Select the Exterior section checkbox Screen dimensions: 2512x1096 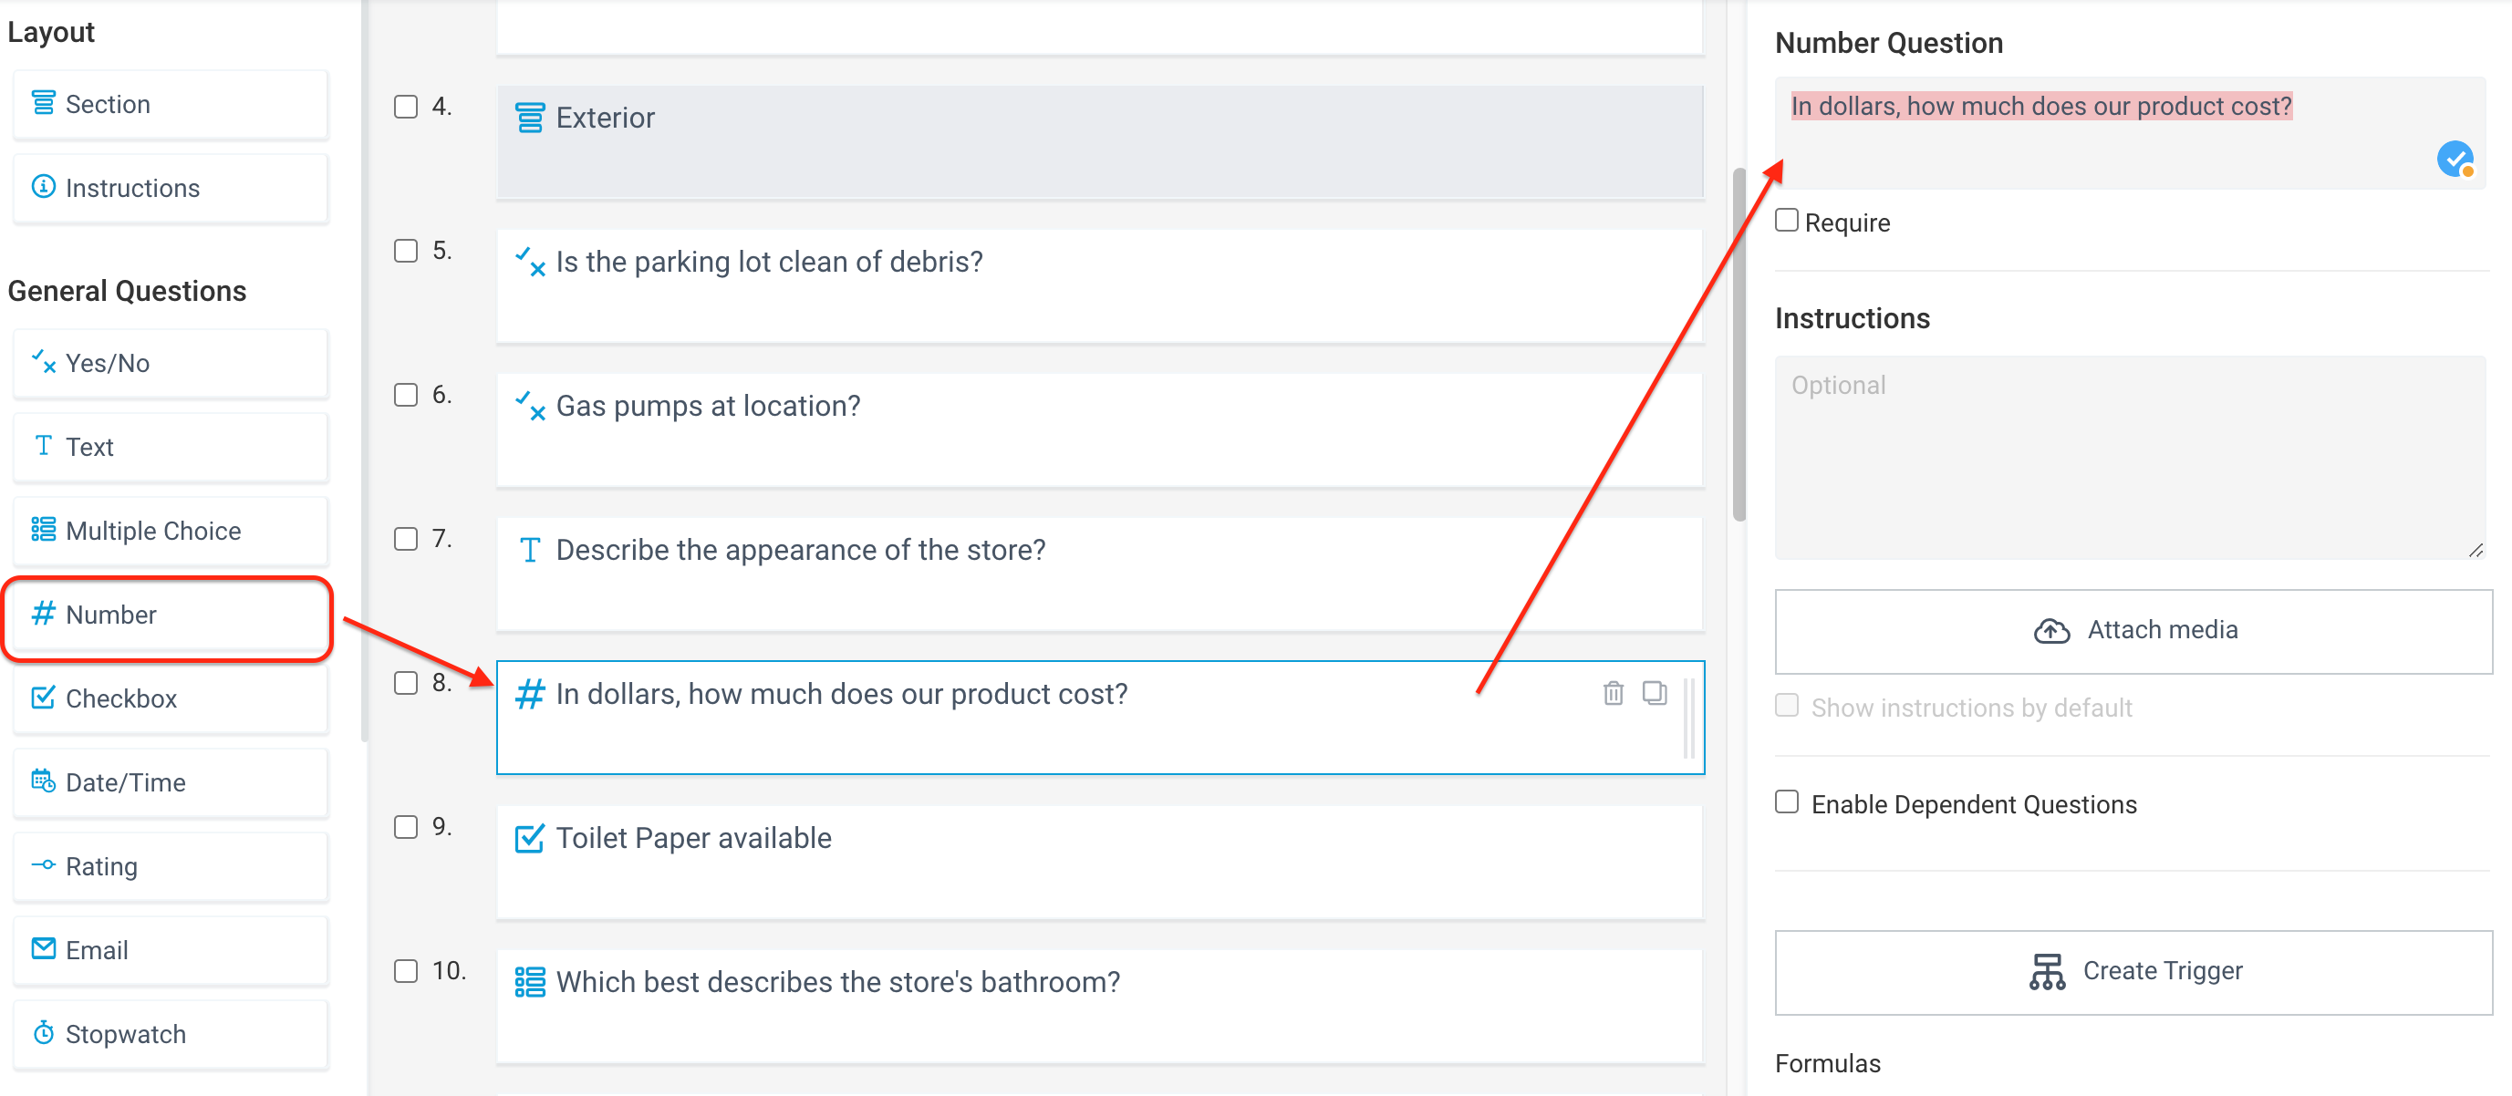[406, 108]
